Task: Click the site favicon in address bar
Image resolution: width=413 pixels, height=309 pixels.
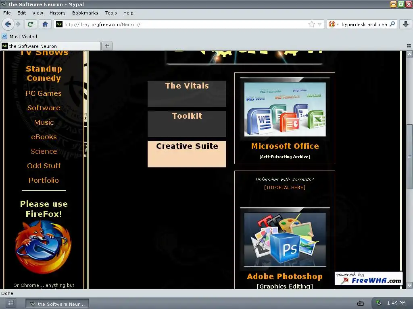Action: (x=59, y=24)
